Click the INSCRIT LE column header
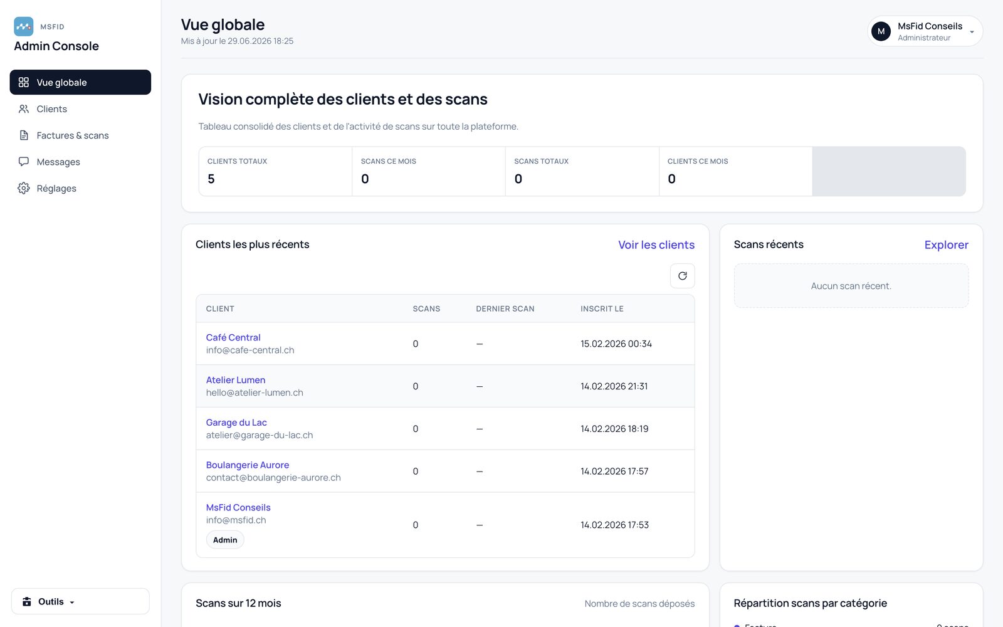 click(602, 308)
